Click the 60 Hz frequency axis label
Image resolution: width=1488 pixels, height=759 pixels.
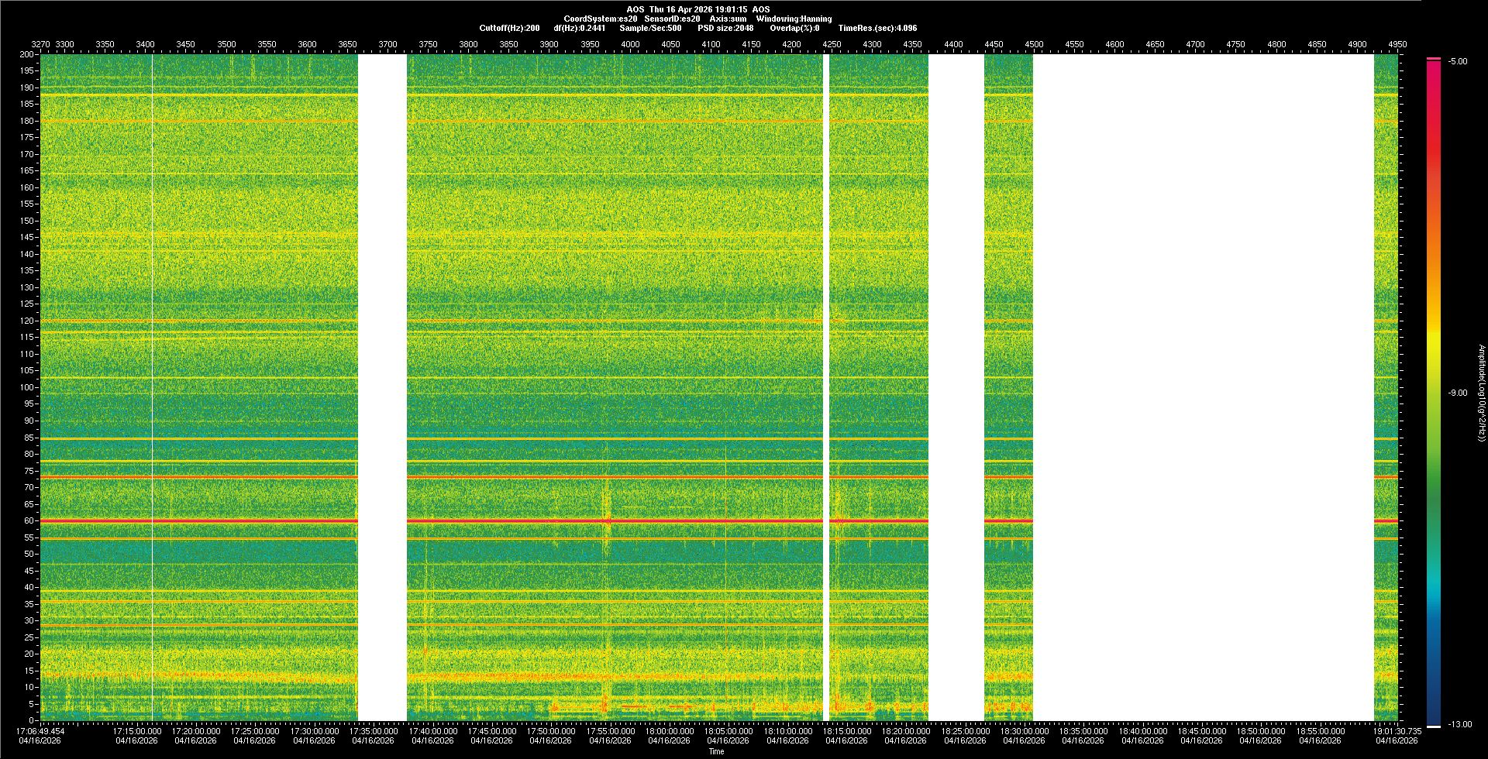point(29,520)
